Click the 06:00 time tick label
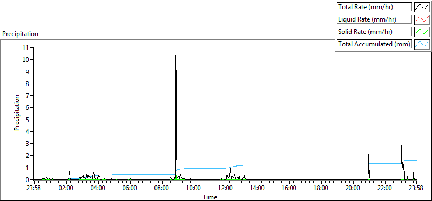 (130, 189)
